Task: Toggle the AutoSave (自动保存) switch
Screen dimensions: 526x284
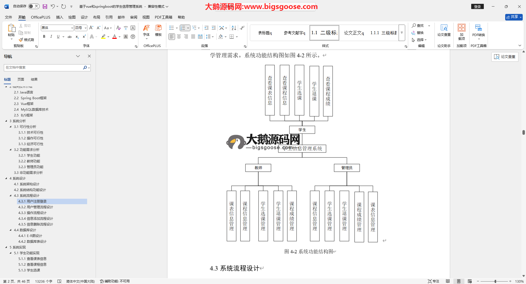Action: click(34, 6)
